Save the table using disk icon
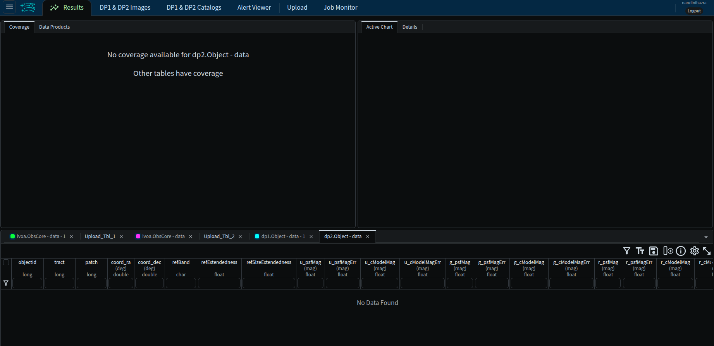 [x=654, y=251]
